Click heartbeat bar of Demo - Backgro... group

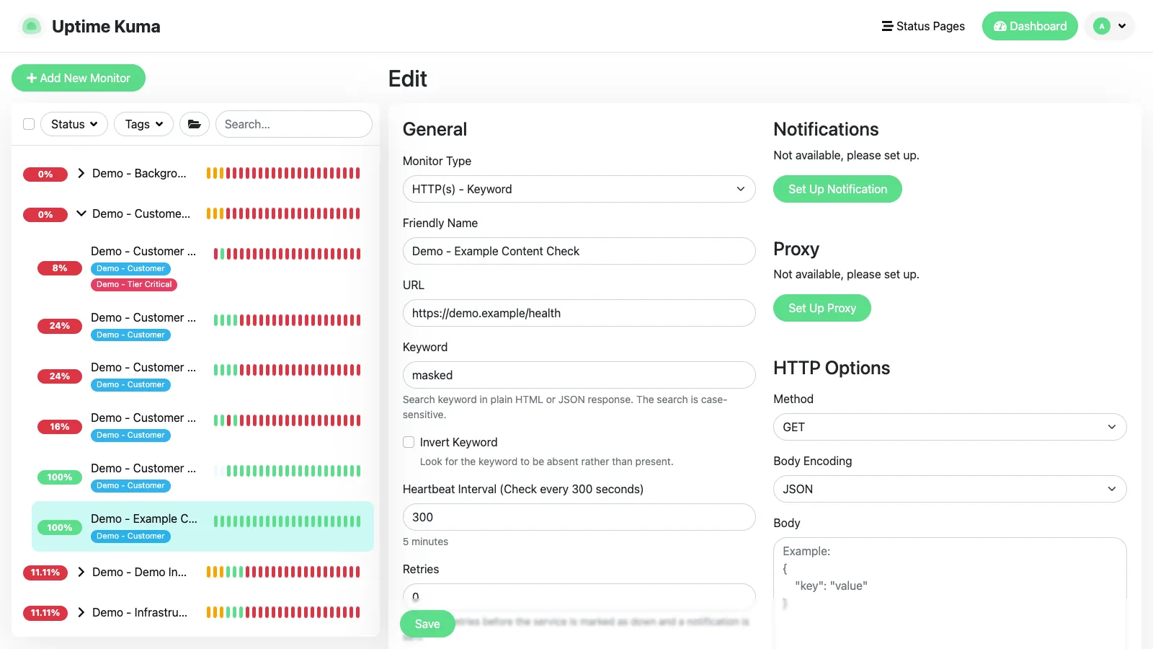point(283,173)
